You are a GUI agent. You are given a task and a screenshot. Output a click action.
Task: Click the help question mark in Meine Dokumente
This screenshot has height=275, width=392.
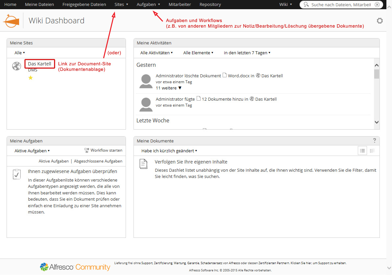pyautogui.click(x=374, y=141)
